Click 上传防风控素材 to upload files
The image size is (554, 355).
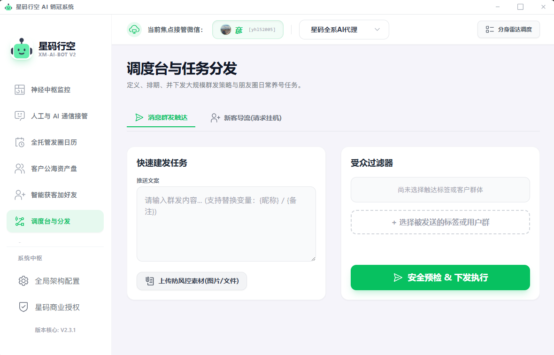tap(192, 281)
